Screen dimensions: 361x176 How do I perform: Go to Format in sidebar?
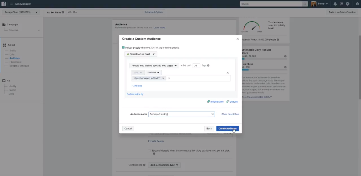[x=13, y=90]
